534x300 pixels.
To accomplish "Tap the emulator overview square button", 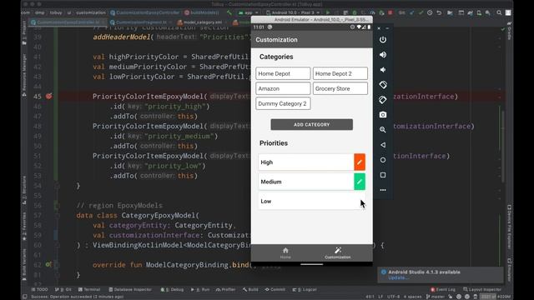I will (x=383, y=175).
